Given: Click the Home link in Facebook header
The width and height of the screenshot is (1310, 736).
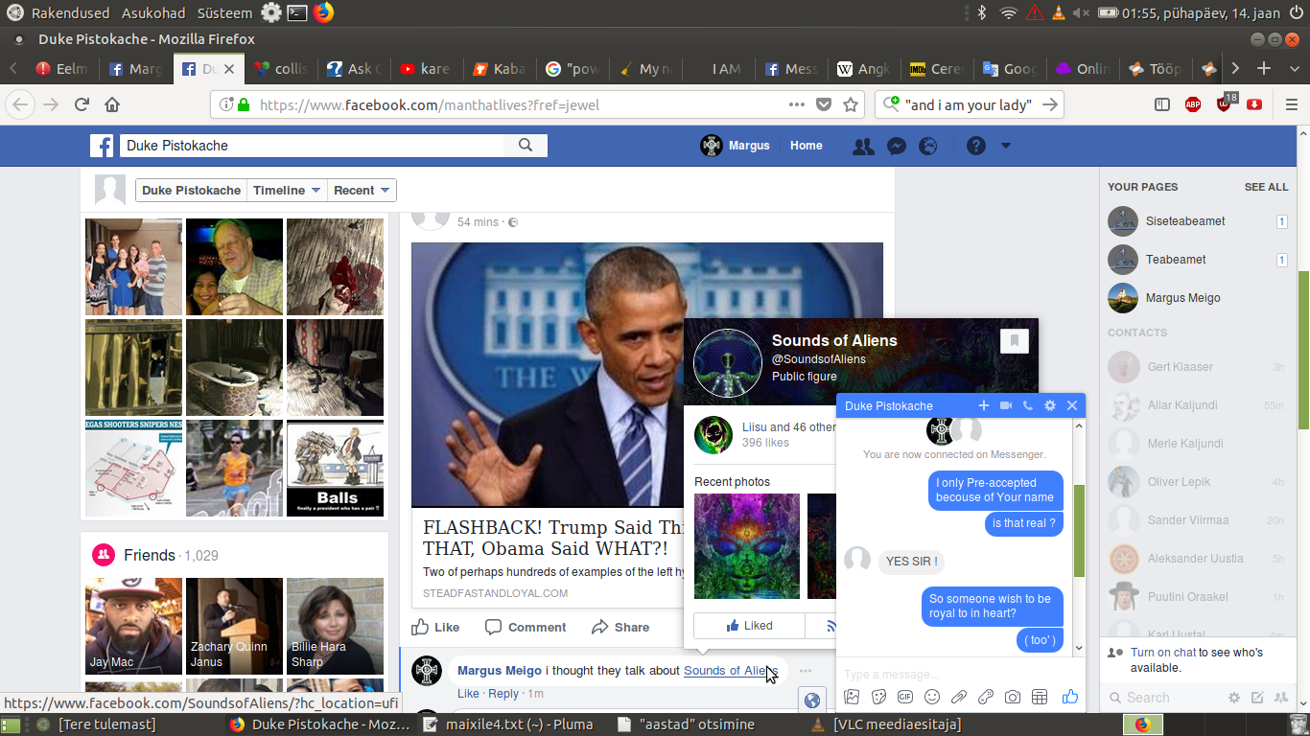Looking at the screenshot, I should click(806, 146).
